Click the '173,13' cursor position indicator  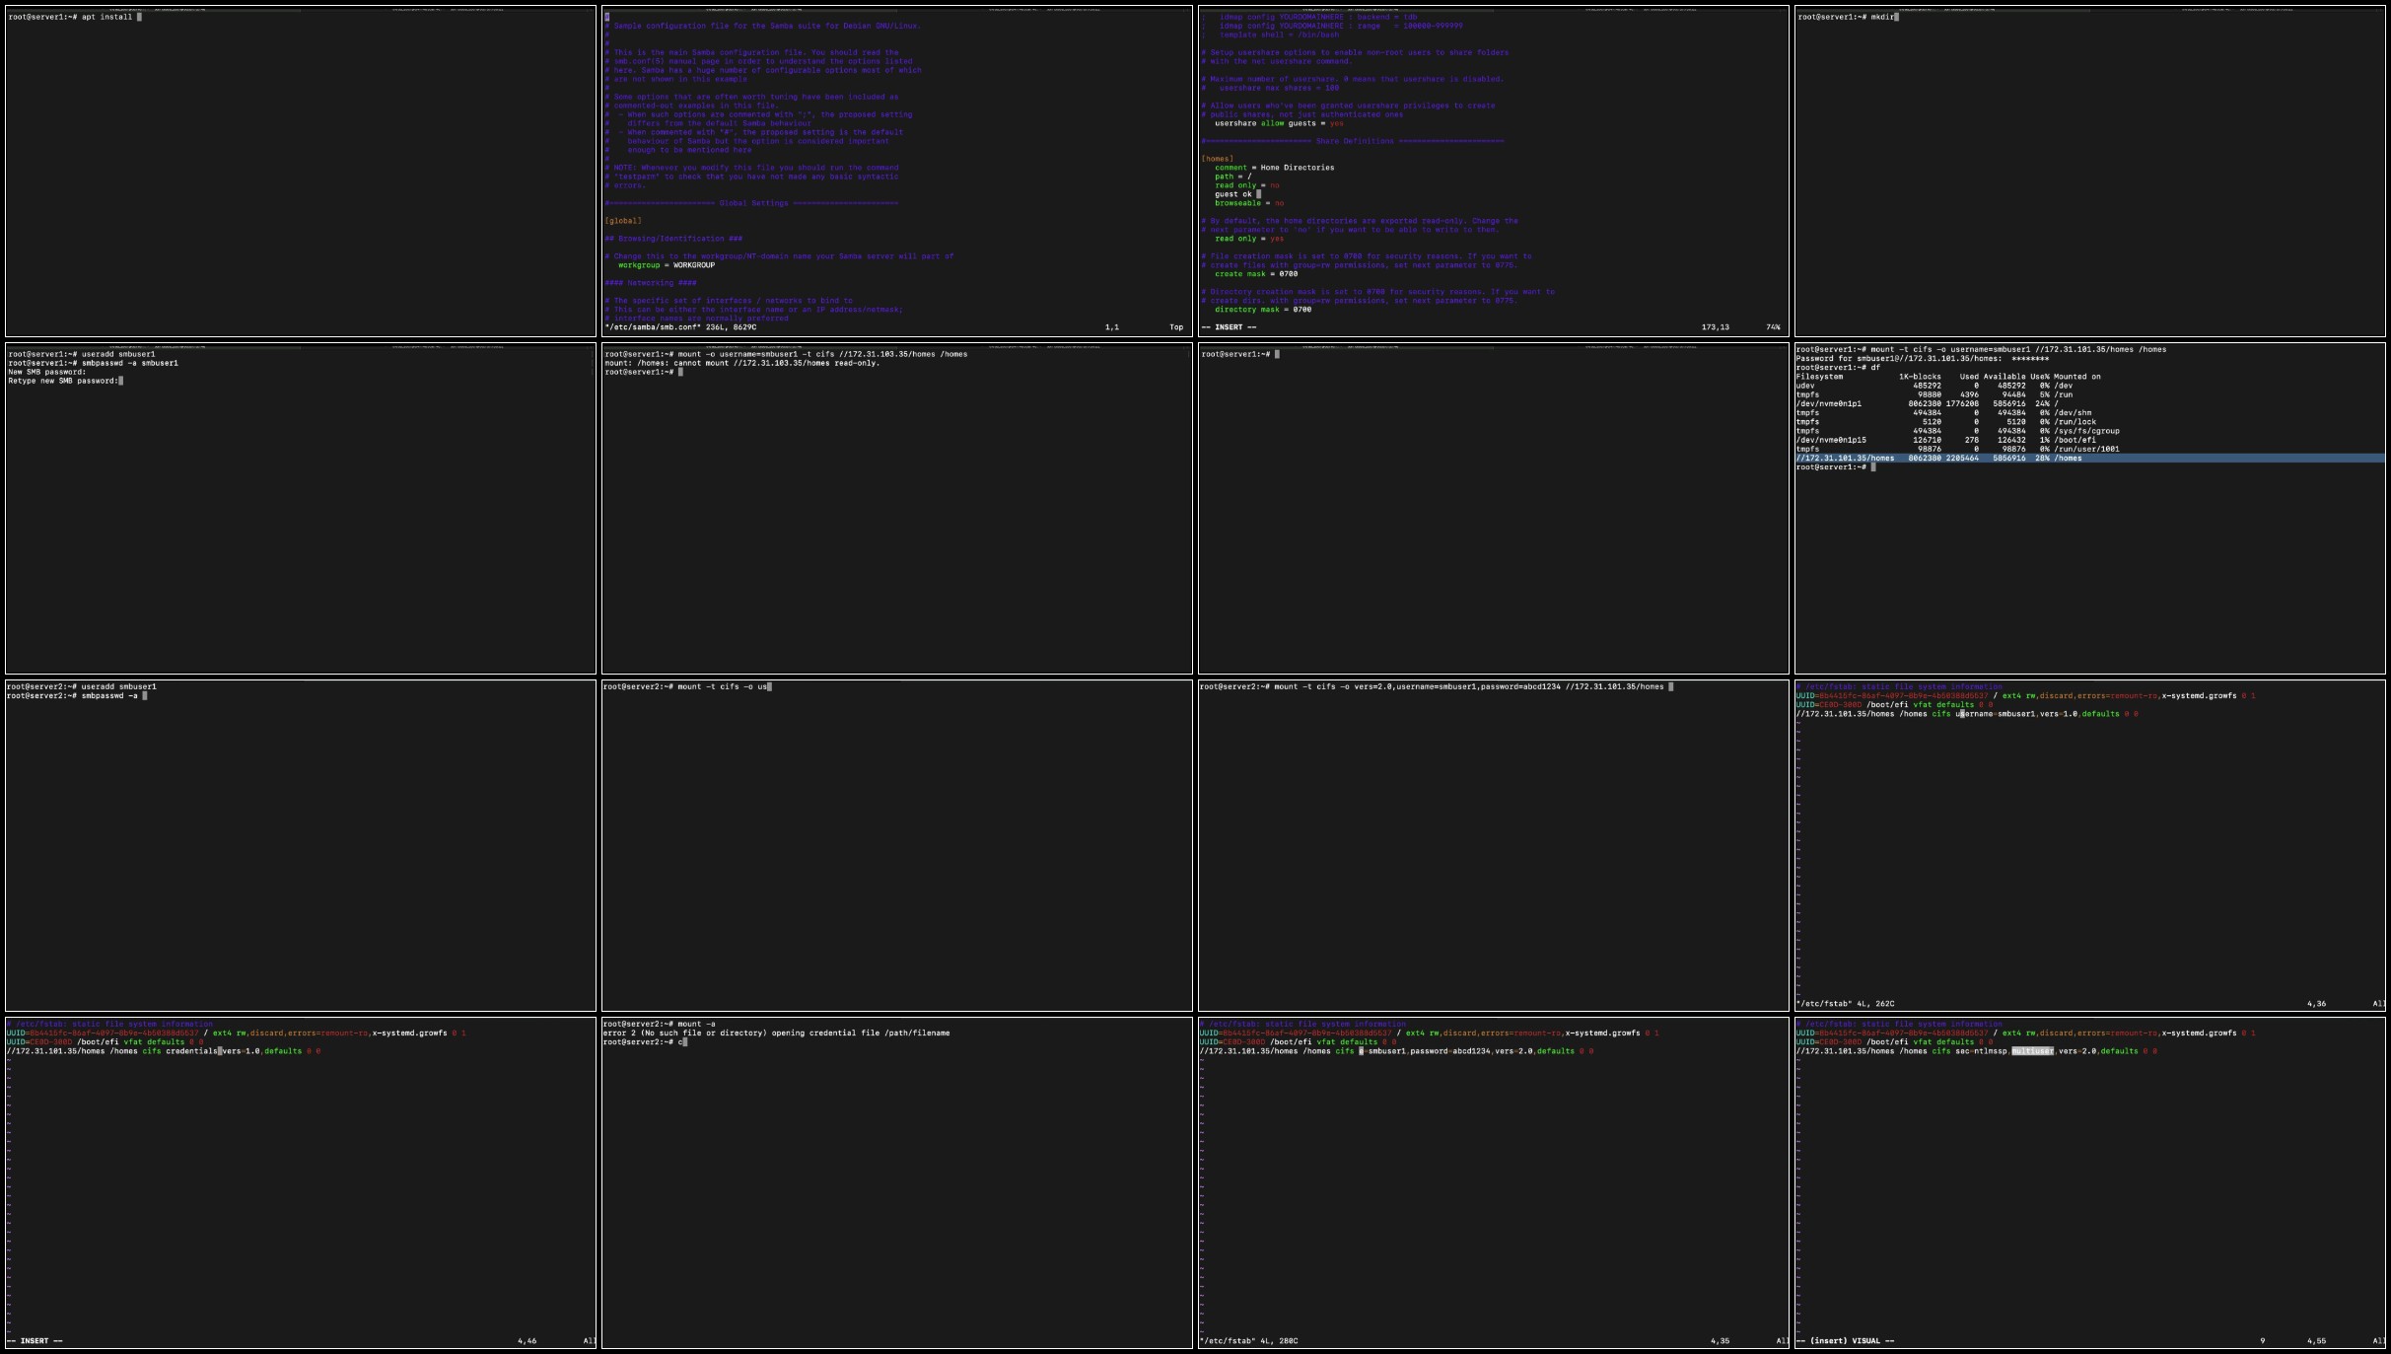point(1716,327)
